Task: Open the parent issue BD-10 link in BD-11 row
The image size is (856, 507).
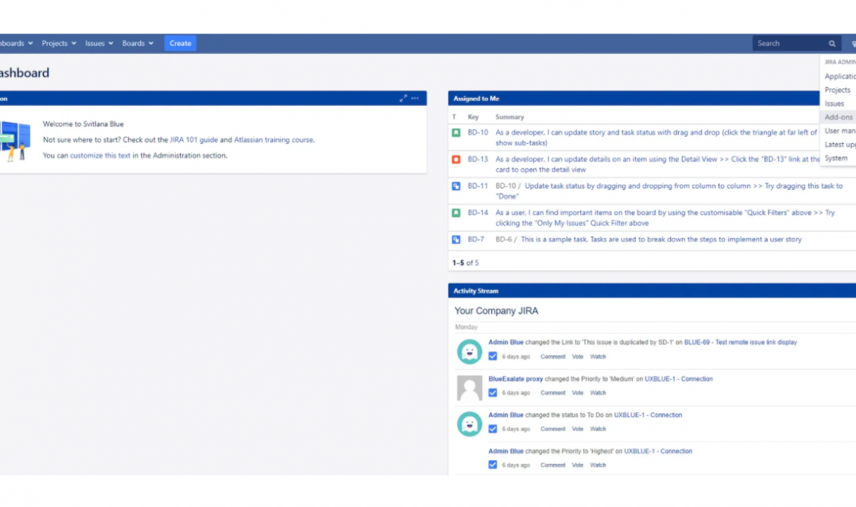Action: coord(506,186)
